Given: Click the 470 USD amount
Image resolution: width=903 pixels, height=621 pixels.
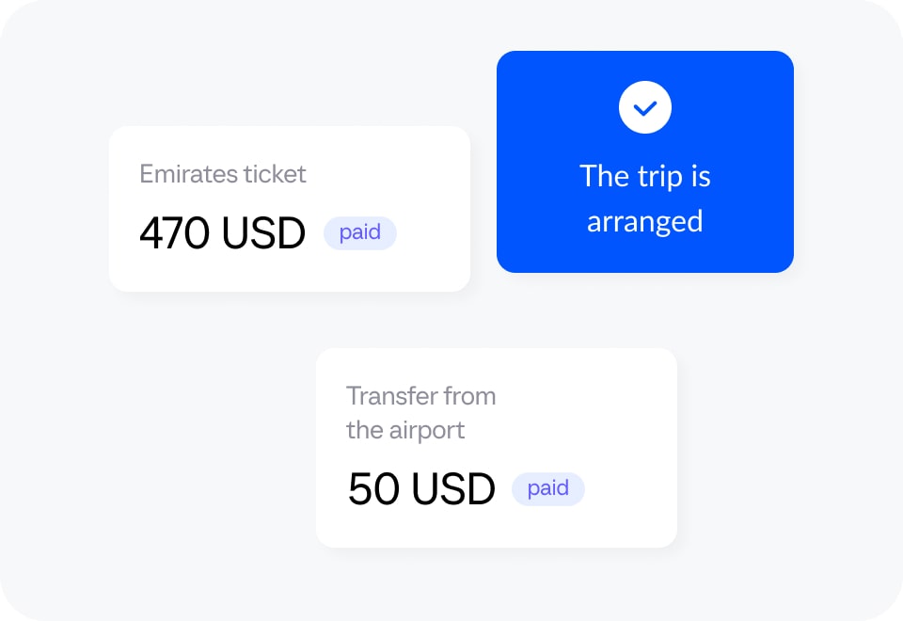Looking at the screenshot, I should coord(222,233).
